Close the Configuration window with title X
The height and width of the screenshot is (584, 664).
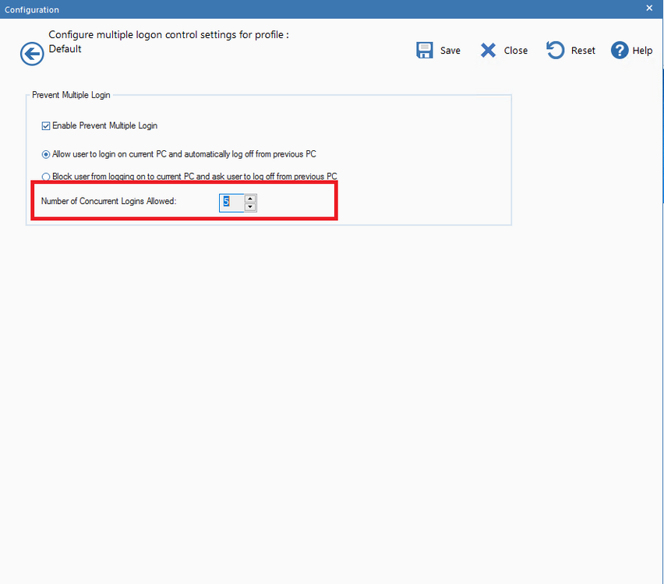649,8
